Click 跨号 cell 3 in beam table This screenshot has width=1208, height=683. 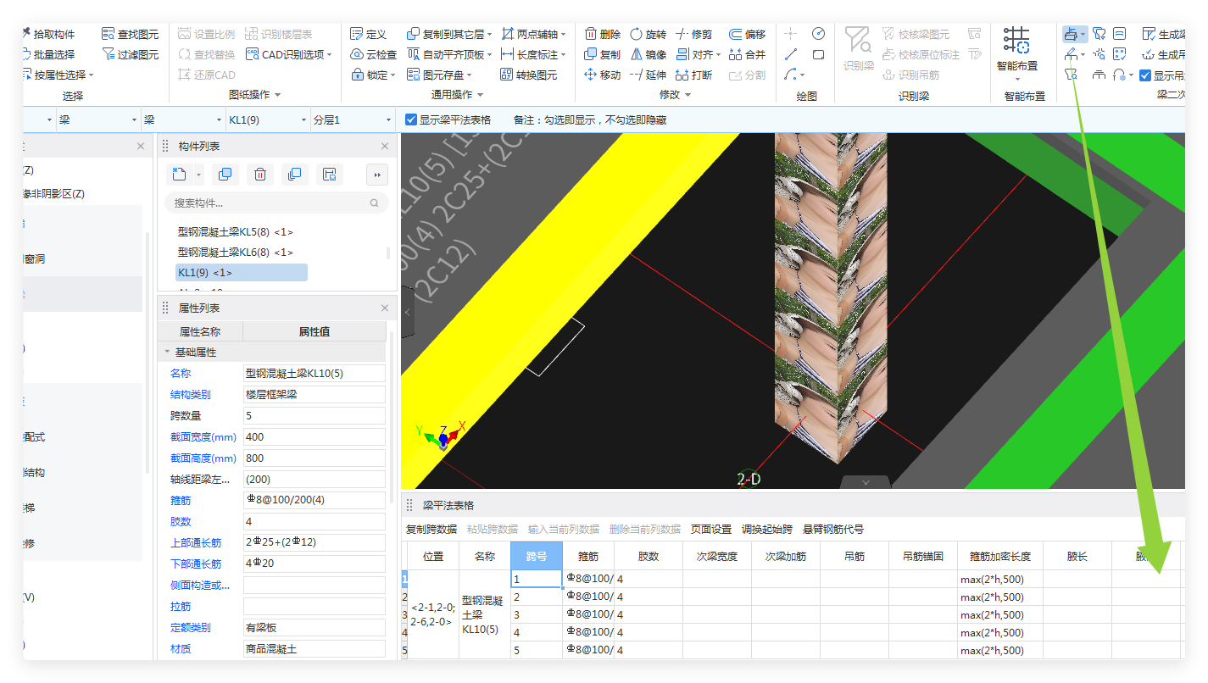coord(537,614)
